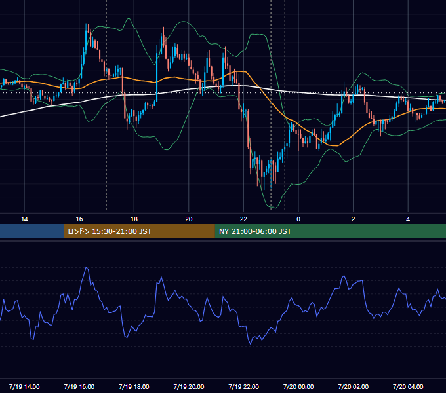Click the 2 hour label on chart axis
Screen dimensions: 446x393
354,219
